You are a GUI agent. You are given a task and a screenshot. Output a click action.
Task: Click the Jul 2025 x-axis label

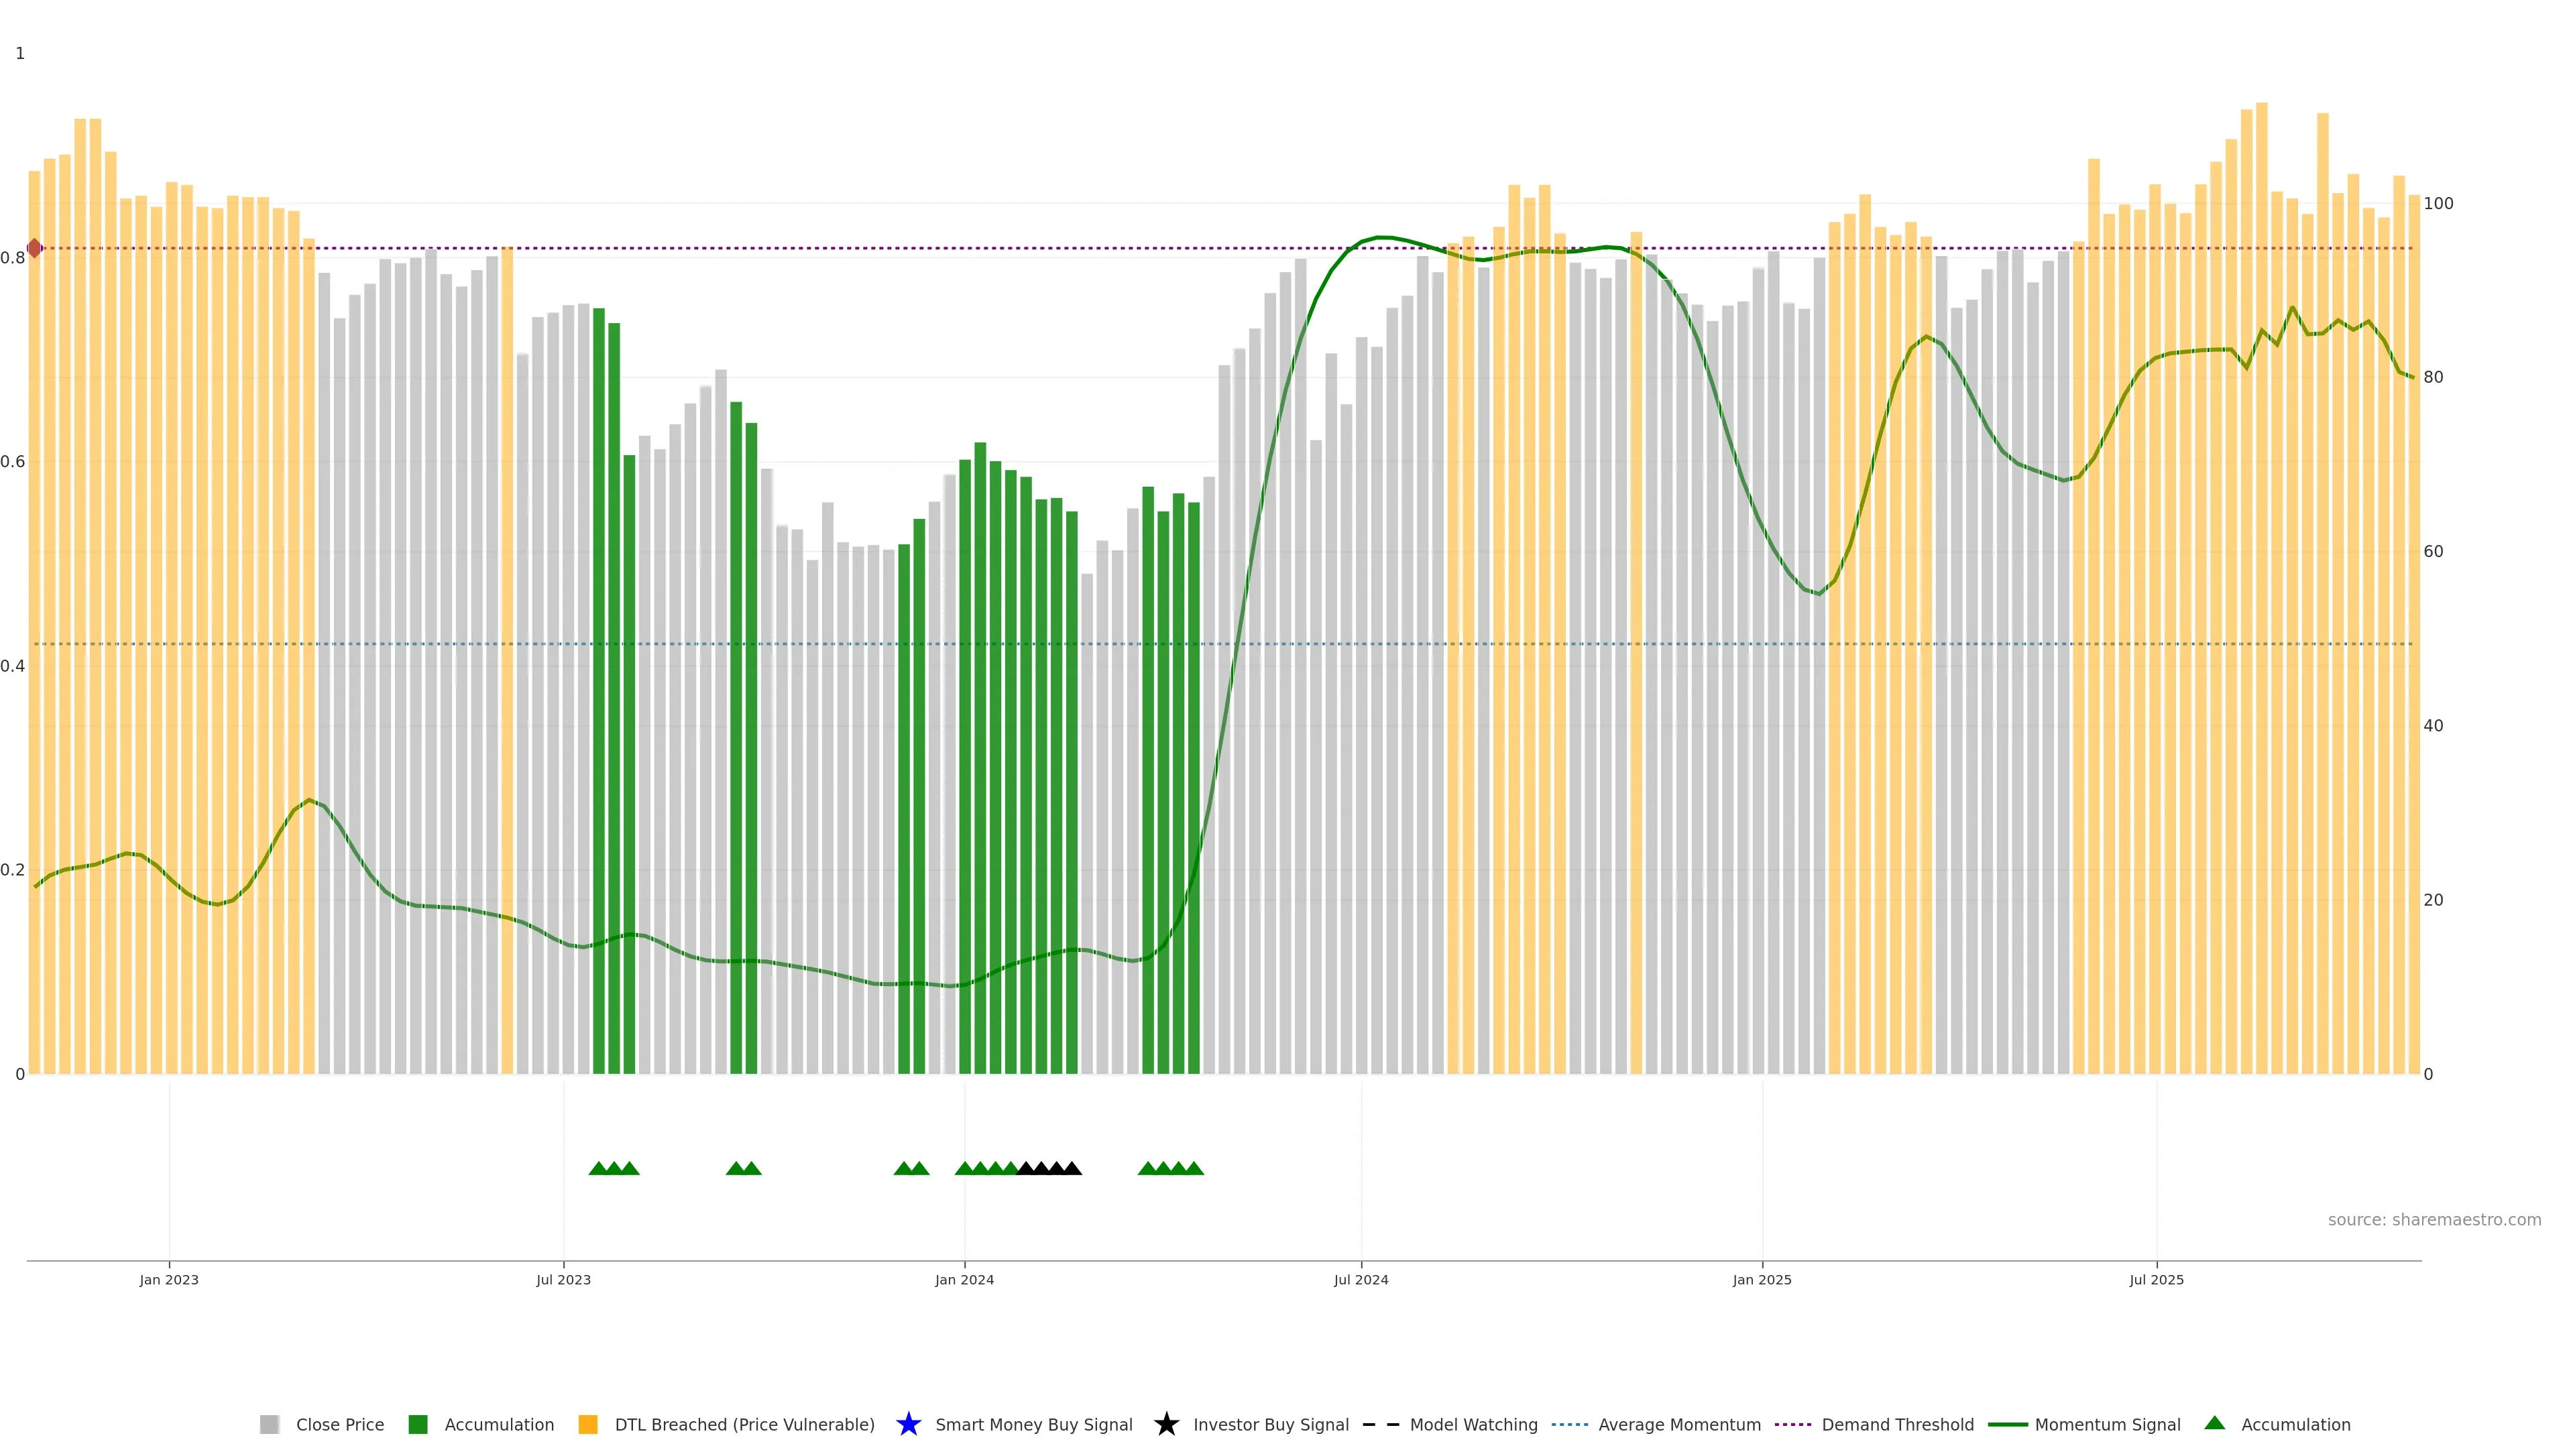[x=2156, y=1280]
